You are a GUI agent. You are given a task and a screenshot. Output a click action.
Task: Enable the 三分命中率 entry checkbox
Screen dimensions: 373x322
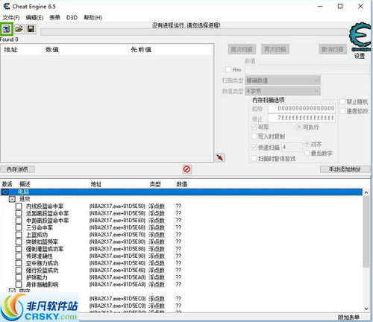pos(19,227)
